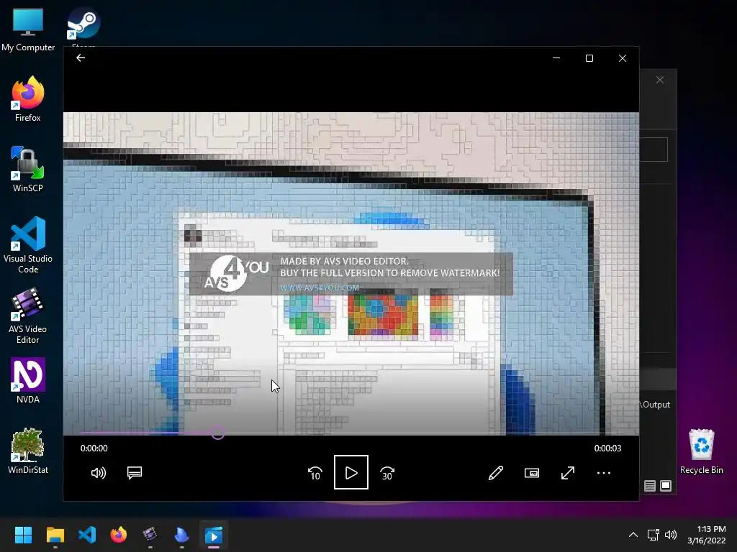This screenshot has width=737, height=552.
Task: Enter full screen with diagonal arrows
Action: 568,473
